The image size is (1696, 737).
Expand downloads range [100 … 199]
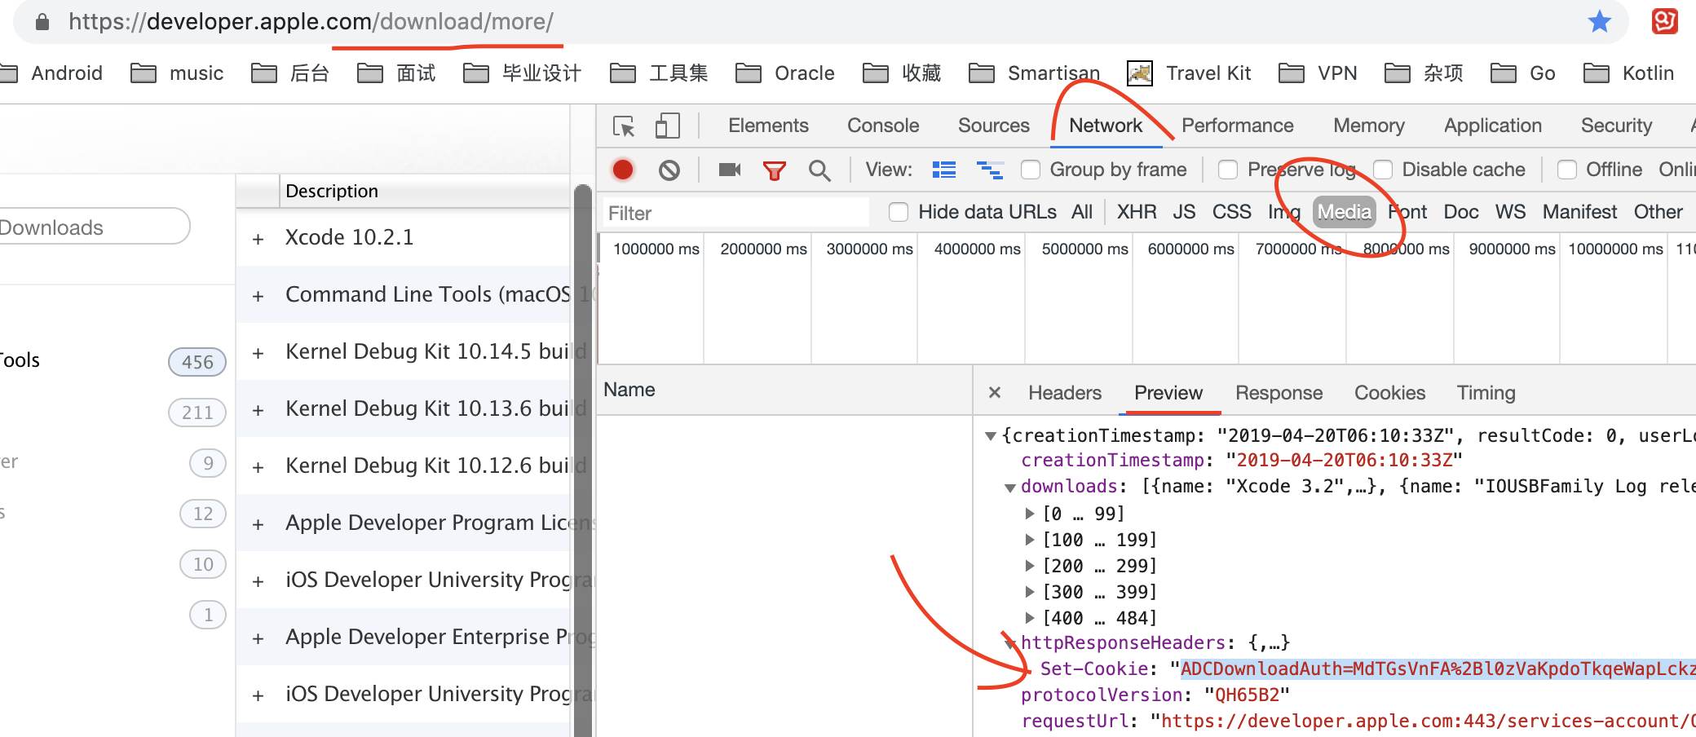[x=1030, y=540]
